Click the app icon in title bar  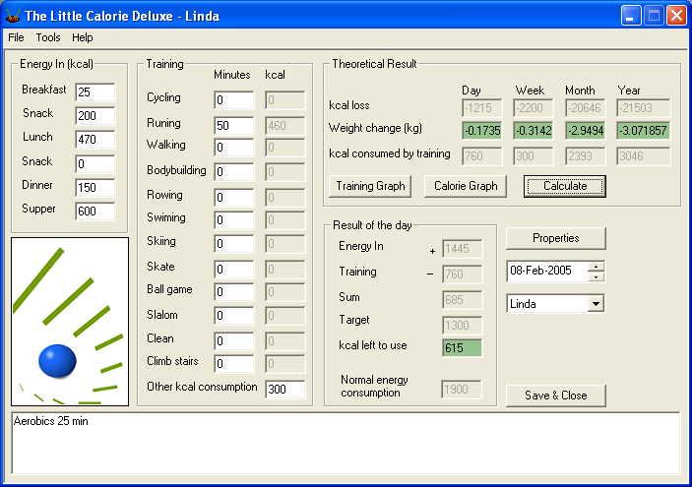13,16
